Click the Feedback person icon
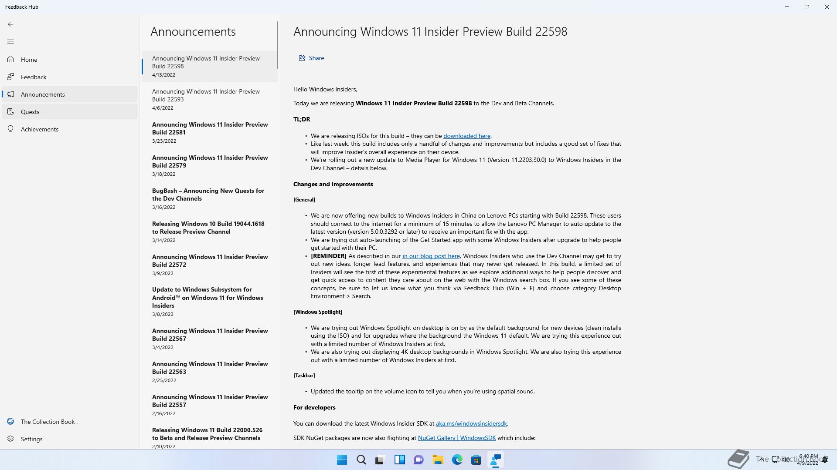837x470 pixels. [10, 77]
